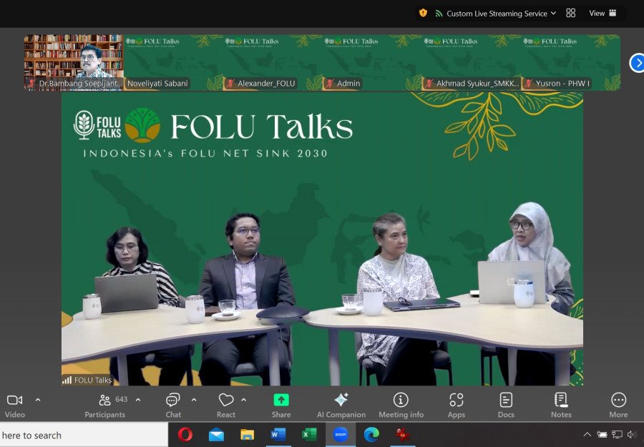Expand chat options arrow beside Chat
This screenshot has height=447, width=644.
[194, 399]
